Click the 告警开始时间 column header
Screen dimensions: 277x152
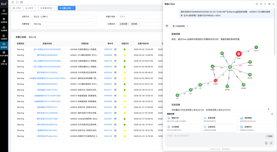[143, 44]
